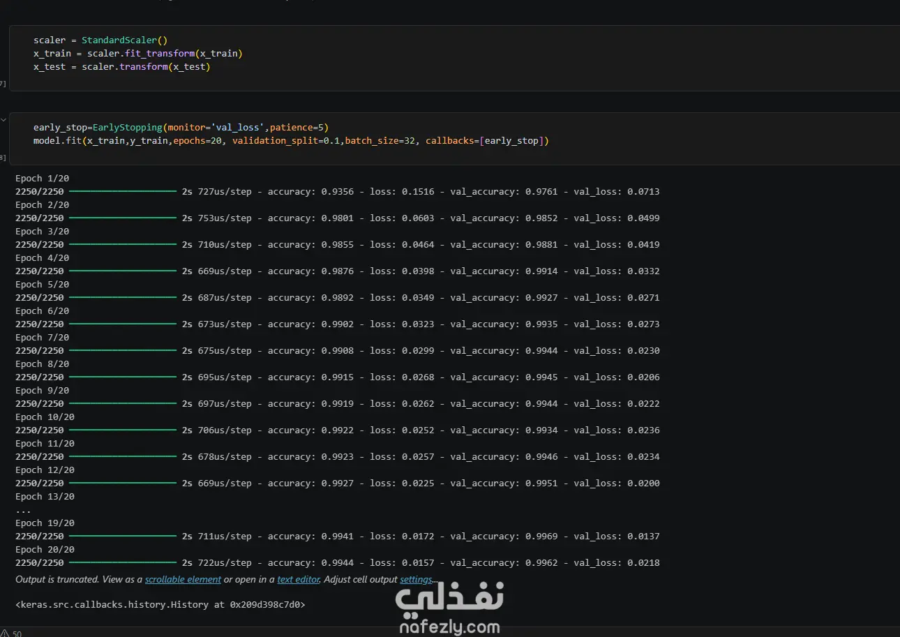Click the val_loss: 0.0499 value

point(616,218)
